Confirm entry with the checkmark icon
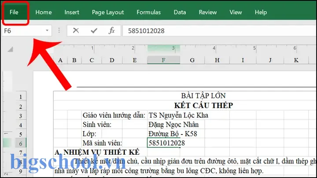This screenshot has height=178, width=317. point(94,31)
